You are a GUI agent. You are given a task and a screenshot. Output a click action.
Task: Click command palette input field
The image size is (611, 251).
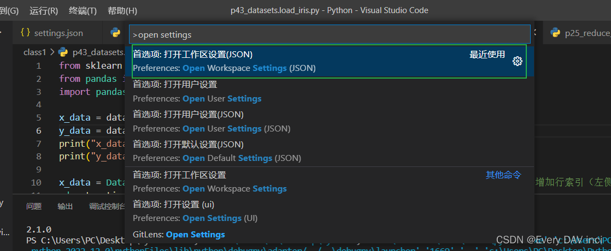[330, 34]
